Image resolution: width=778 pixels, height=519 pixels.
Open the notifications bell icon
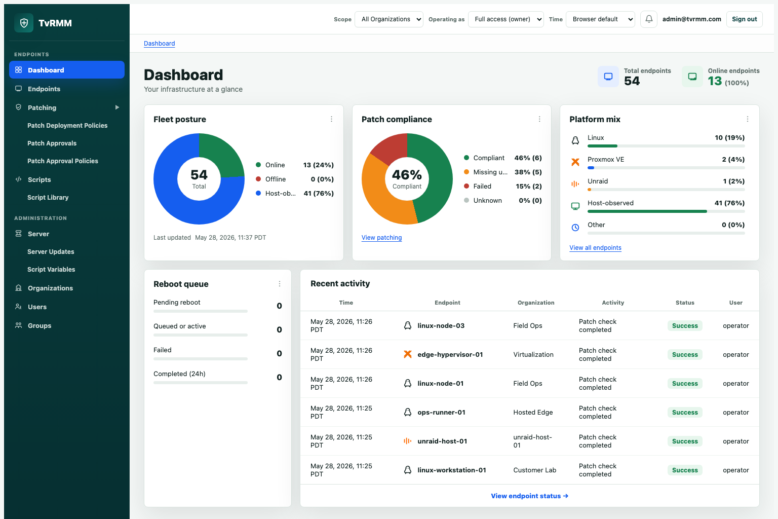click(x=649, y=19)
